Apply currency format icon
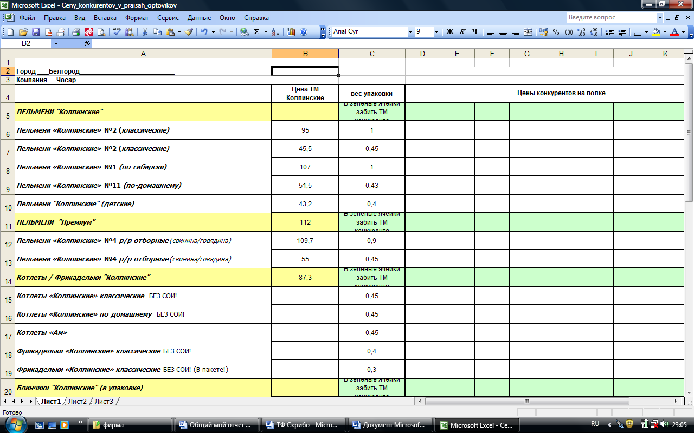694x433 pixels. 543,32
